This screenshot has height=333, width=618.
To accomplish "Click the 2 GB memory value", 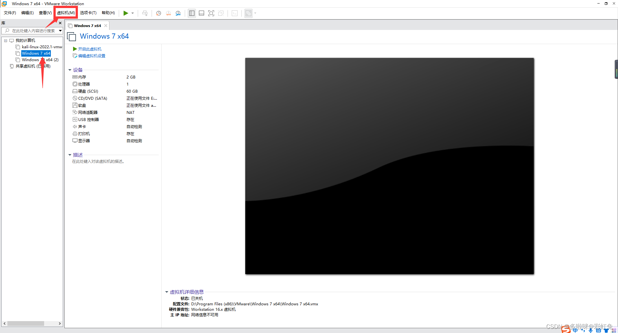I will click(131, 77).
